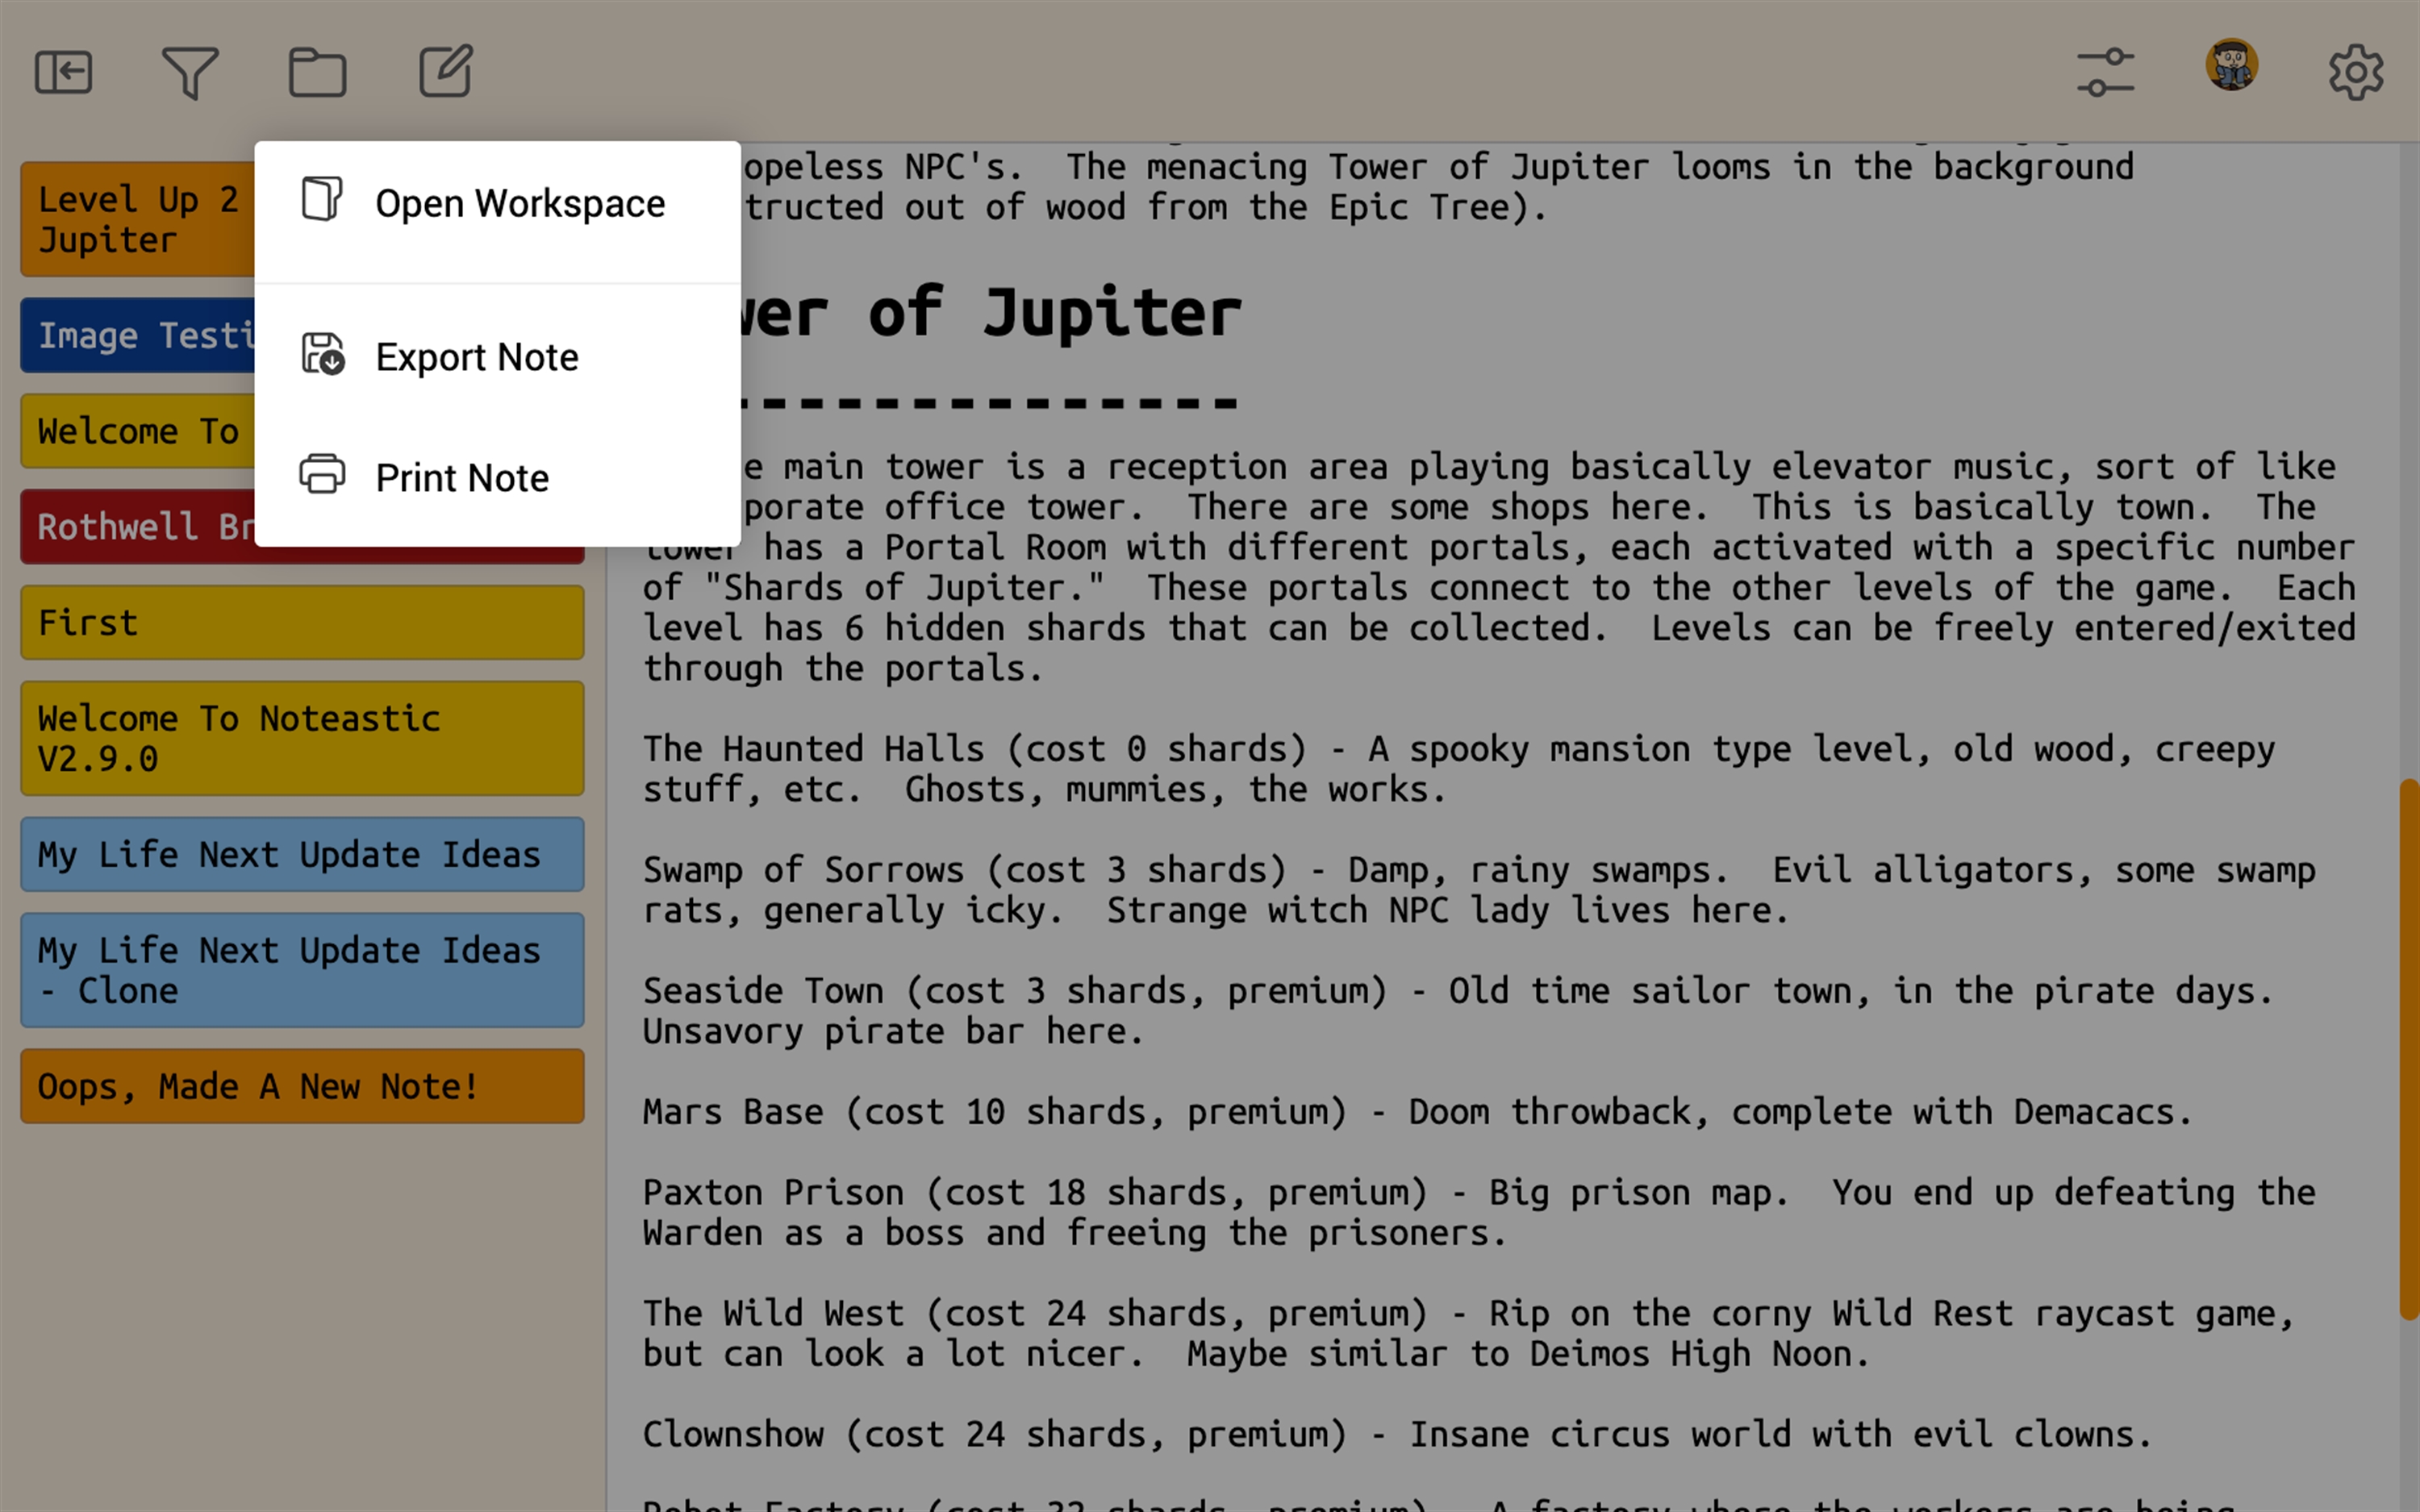Open the filter funnel icon
The height and width of the screenshot is (1512, 2420).
coord(190,72)
